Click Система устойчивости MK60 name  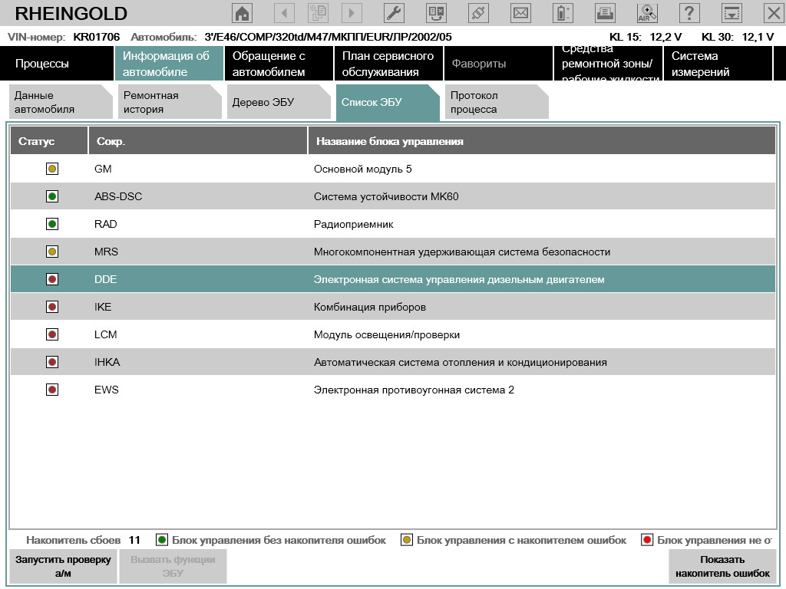click(x=386, y=196)
